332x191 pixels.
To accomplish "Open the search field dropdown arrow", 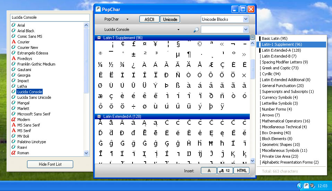I will click(x=246, y=29).
